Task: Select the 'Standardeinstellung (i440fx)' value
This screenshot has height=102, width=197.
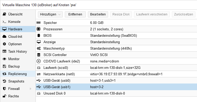Action: [x=111, y=49]
